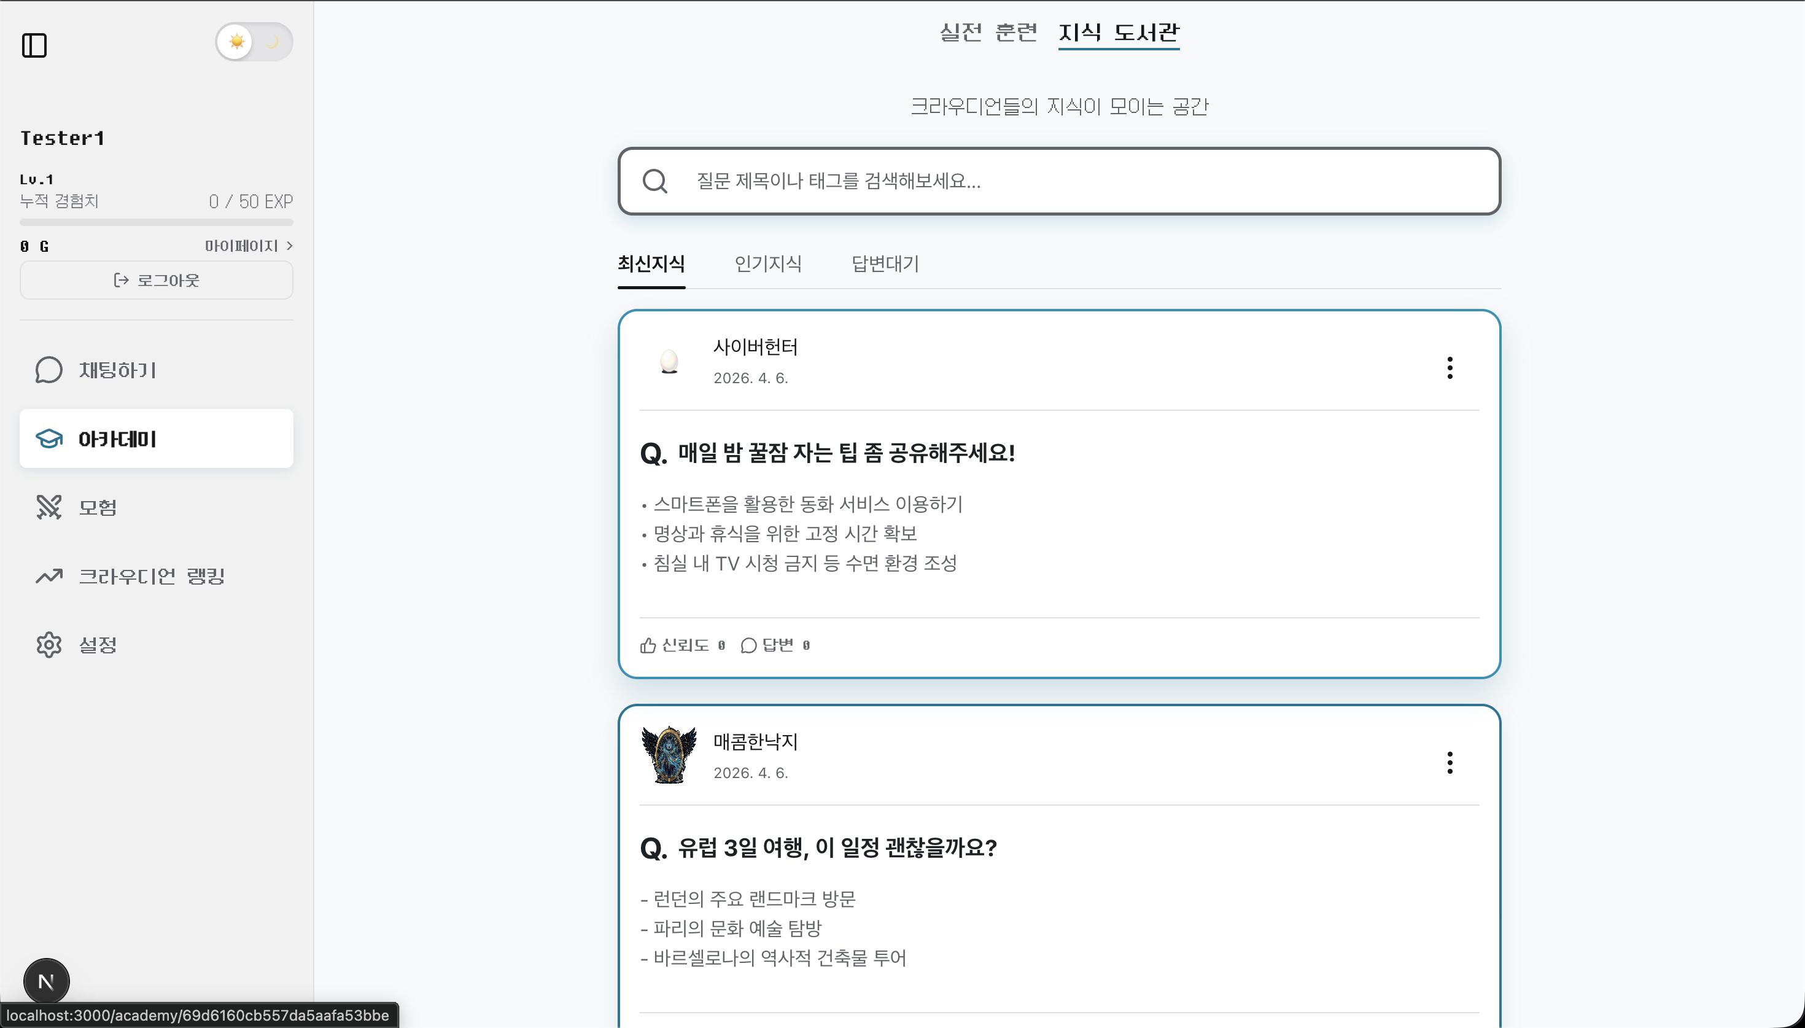Click the 로그아웃 logout button
Image resolution: width=1805 pixels, height=1028 pixels.
[x=157, y=280]
